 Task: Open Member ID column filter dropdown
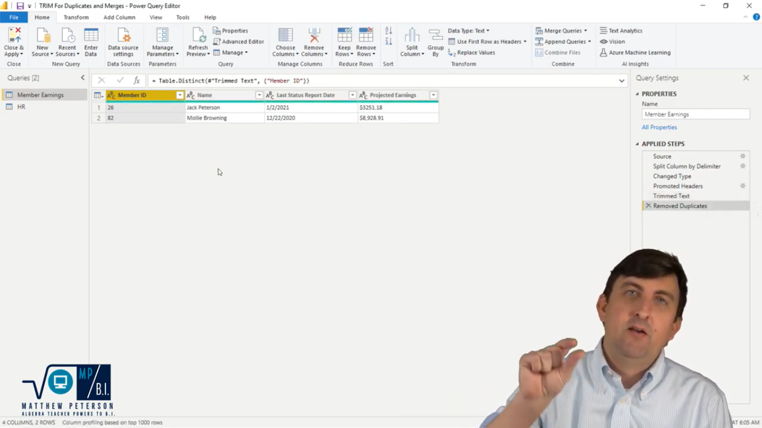(180, 95)
